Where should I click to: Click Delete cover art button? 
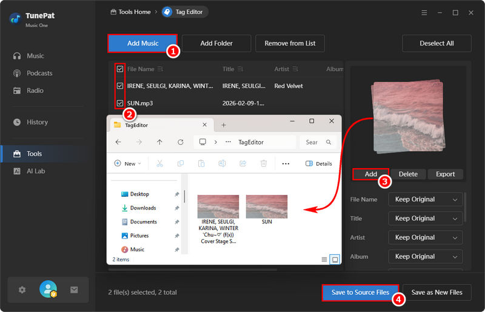[x=408, y=174]
